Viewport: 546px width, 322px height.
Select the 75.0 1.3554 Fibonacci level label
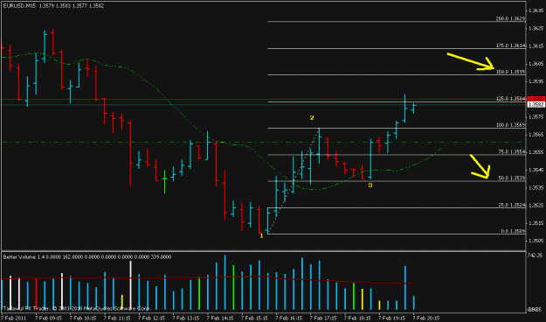[x=512, y=151]
